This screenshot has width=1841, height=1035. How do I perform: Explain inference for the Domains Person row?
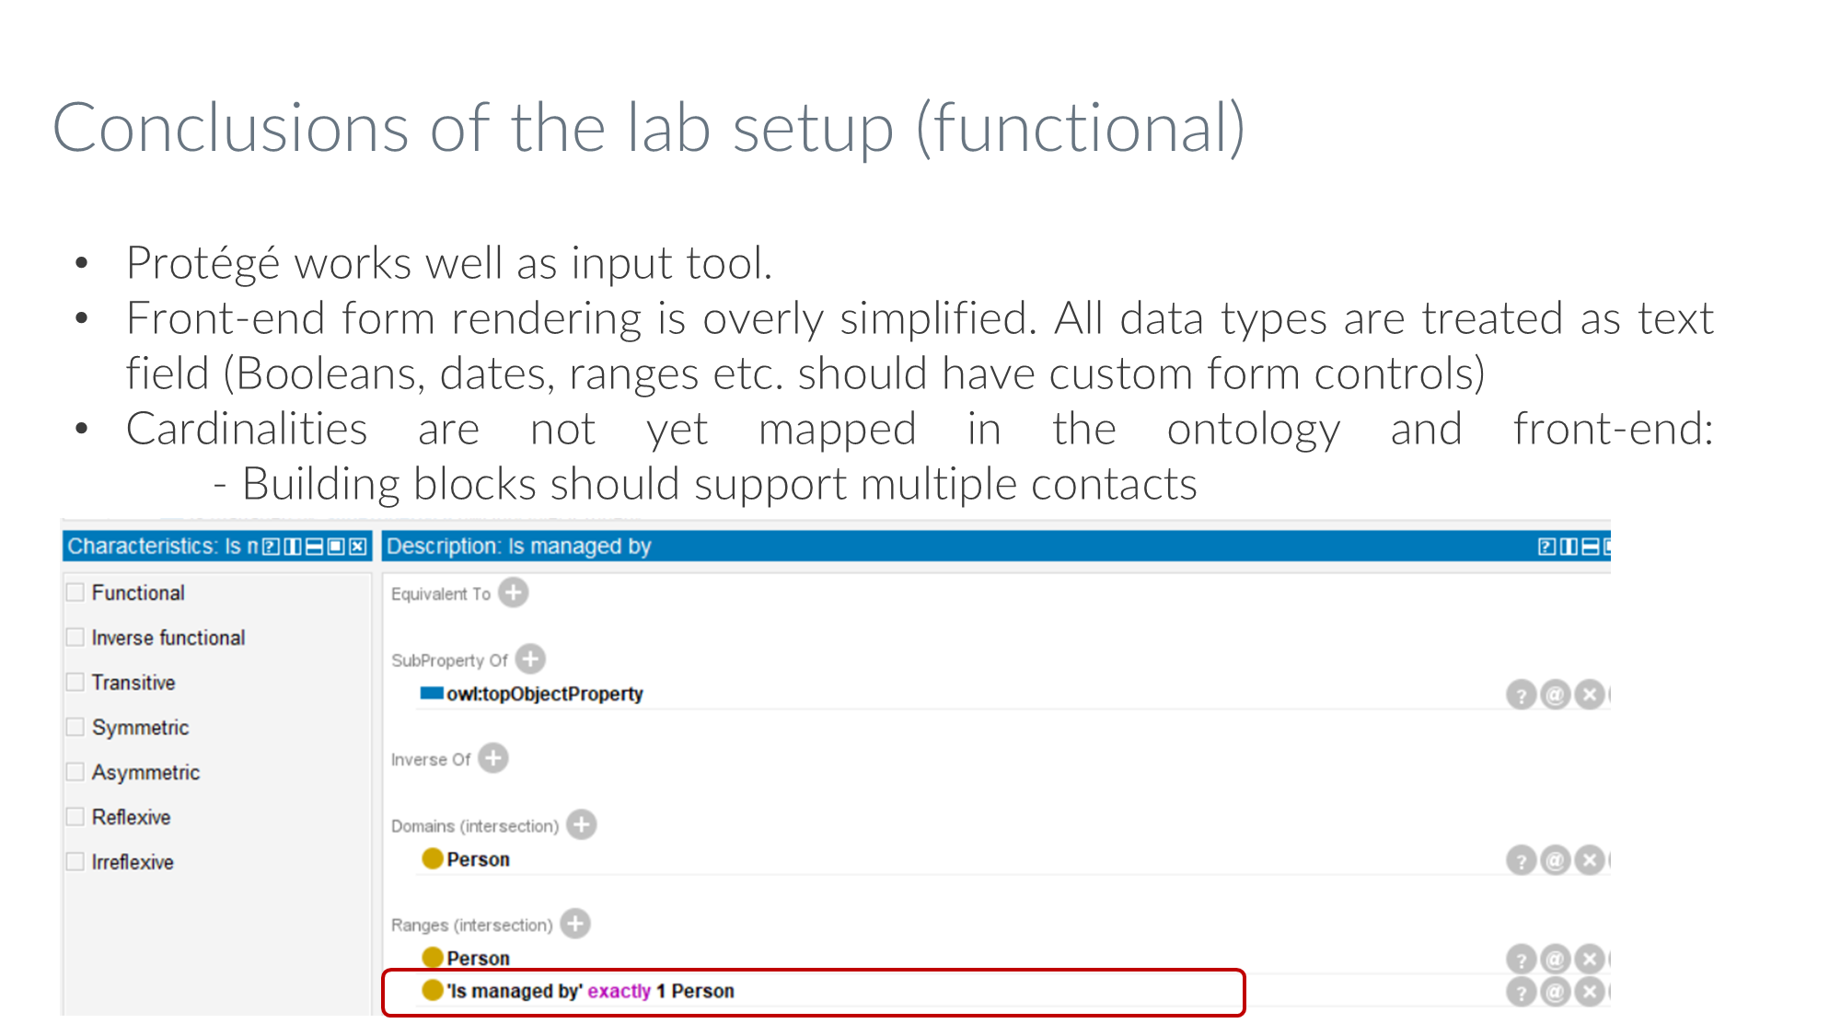click(1521, 860)
